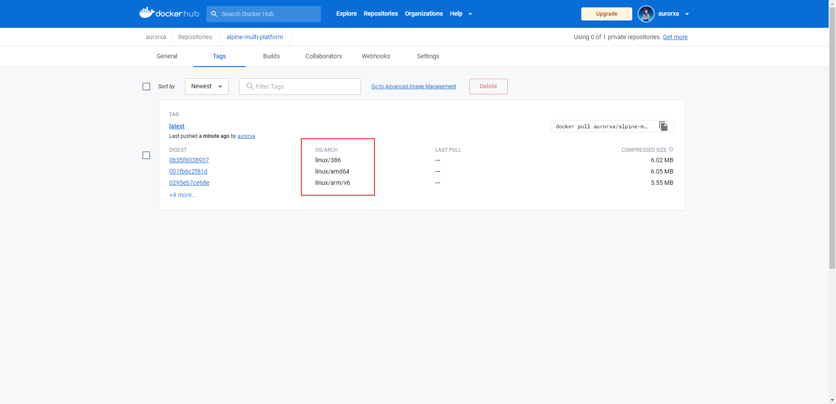Expand the Help menu arrow
The height and width of the screenshot is (404, 836).
[x=470, y=14]
